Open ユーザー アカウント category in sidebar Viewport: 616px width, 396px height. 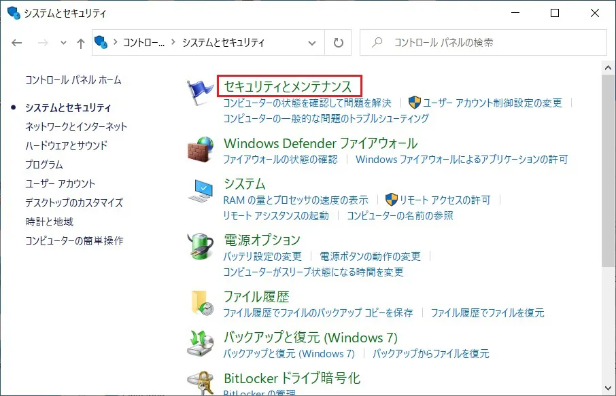pos(60,183)
